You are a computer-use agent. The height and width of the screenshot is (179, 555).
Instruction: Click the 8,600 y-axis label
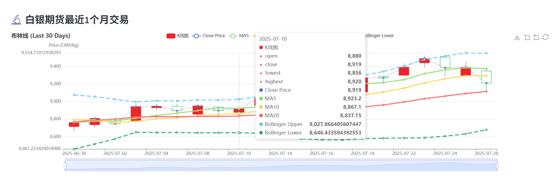click(55, 137)
